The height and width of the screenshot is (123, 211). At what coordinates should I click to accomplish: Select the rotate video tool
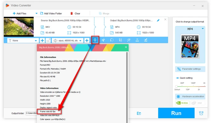pos(112,40)
